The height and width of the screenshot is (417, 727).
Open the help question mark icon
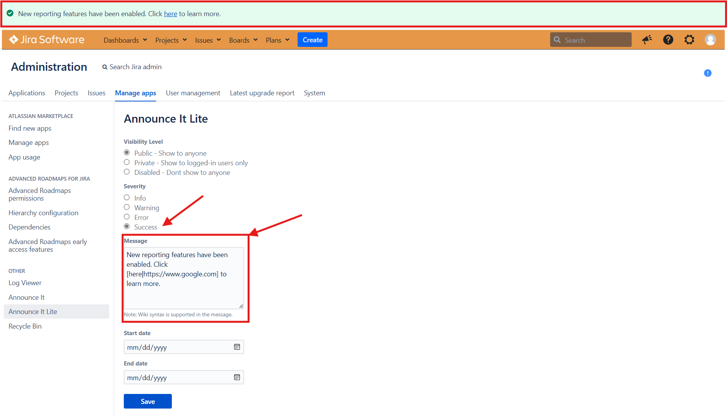668,40
